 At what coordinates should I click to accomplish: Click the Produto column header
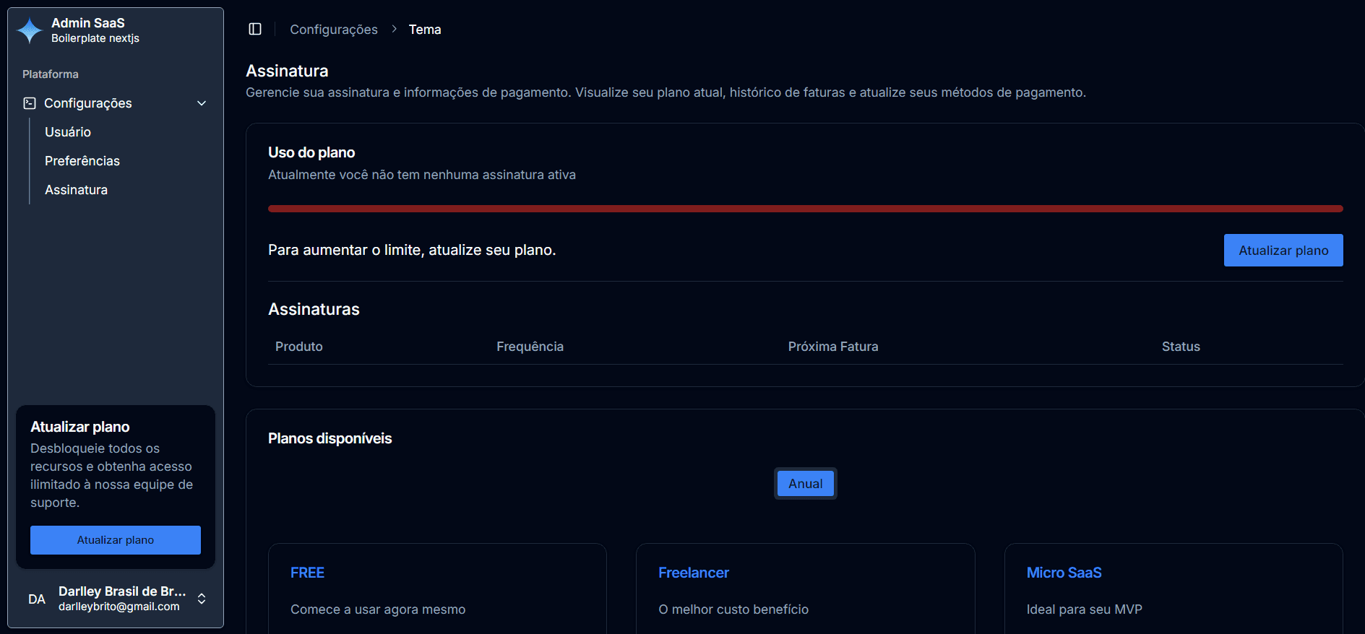point(299,347)
